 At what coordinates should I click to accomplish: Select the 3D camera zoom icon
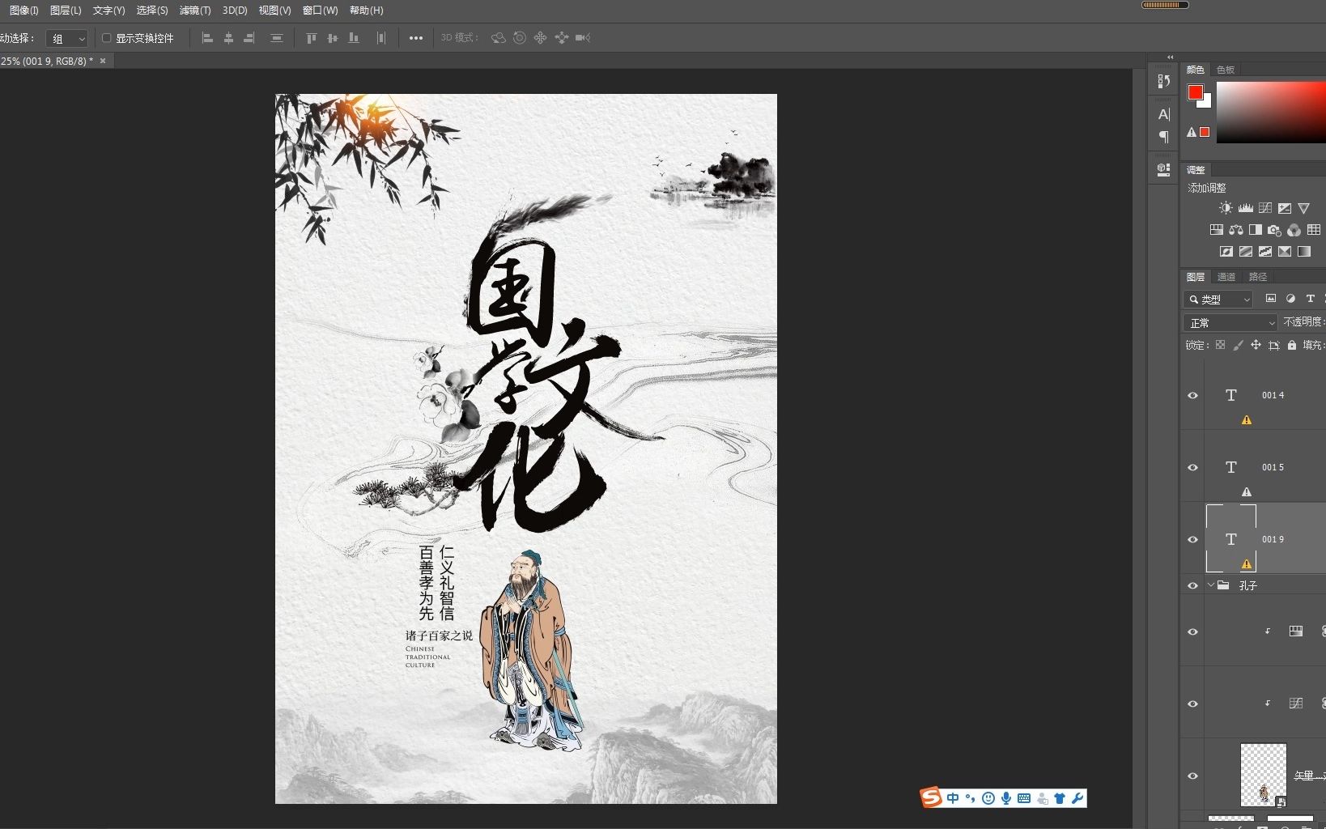583,38
